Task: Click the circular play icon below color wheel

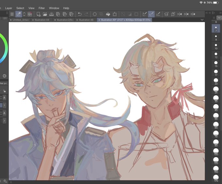Action: (5, 76)
